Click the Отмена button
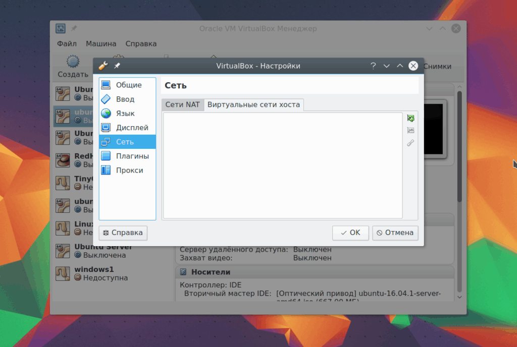517x347 pixels. 395,233
